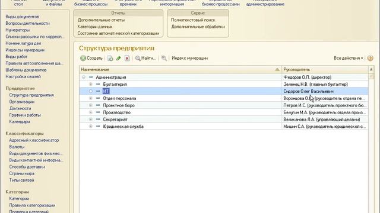The height and width of the screenshot is (213, 380).
Task: Click the table scrollbar up arrow
Action: tap(371, 70)
